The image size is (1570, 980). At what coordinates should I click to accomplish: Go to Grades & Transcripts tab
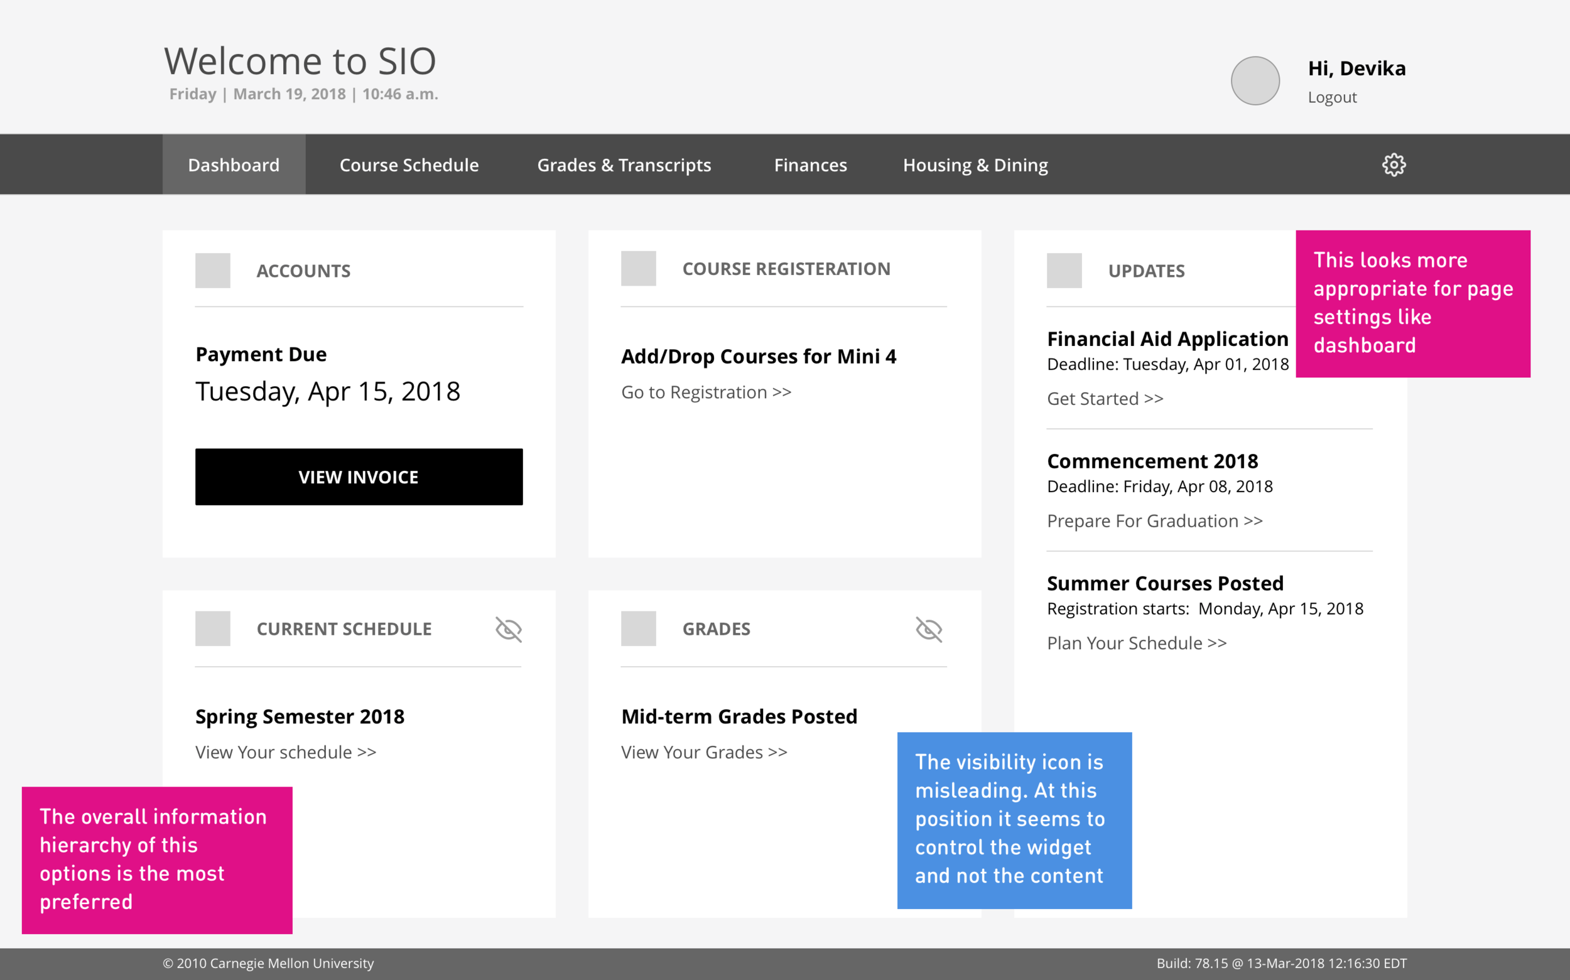point(624,164)
